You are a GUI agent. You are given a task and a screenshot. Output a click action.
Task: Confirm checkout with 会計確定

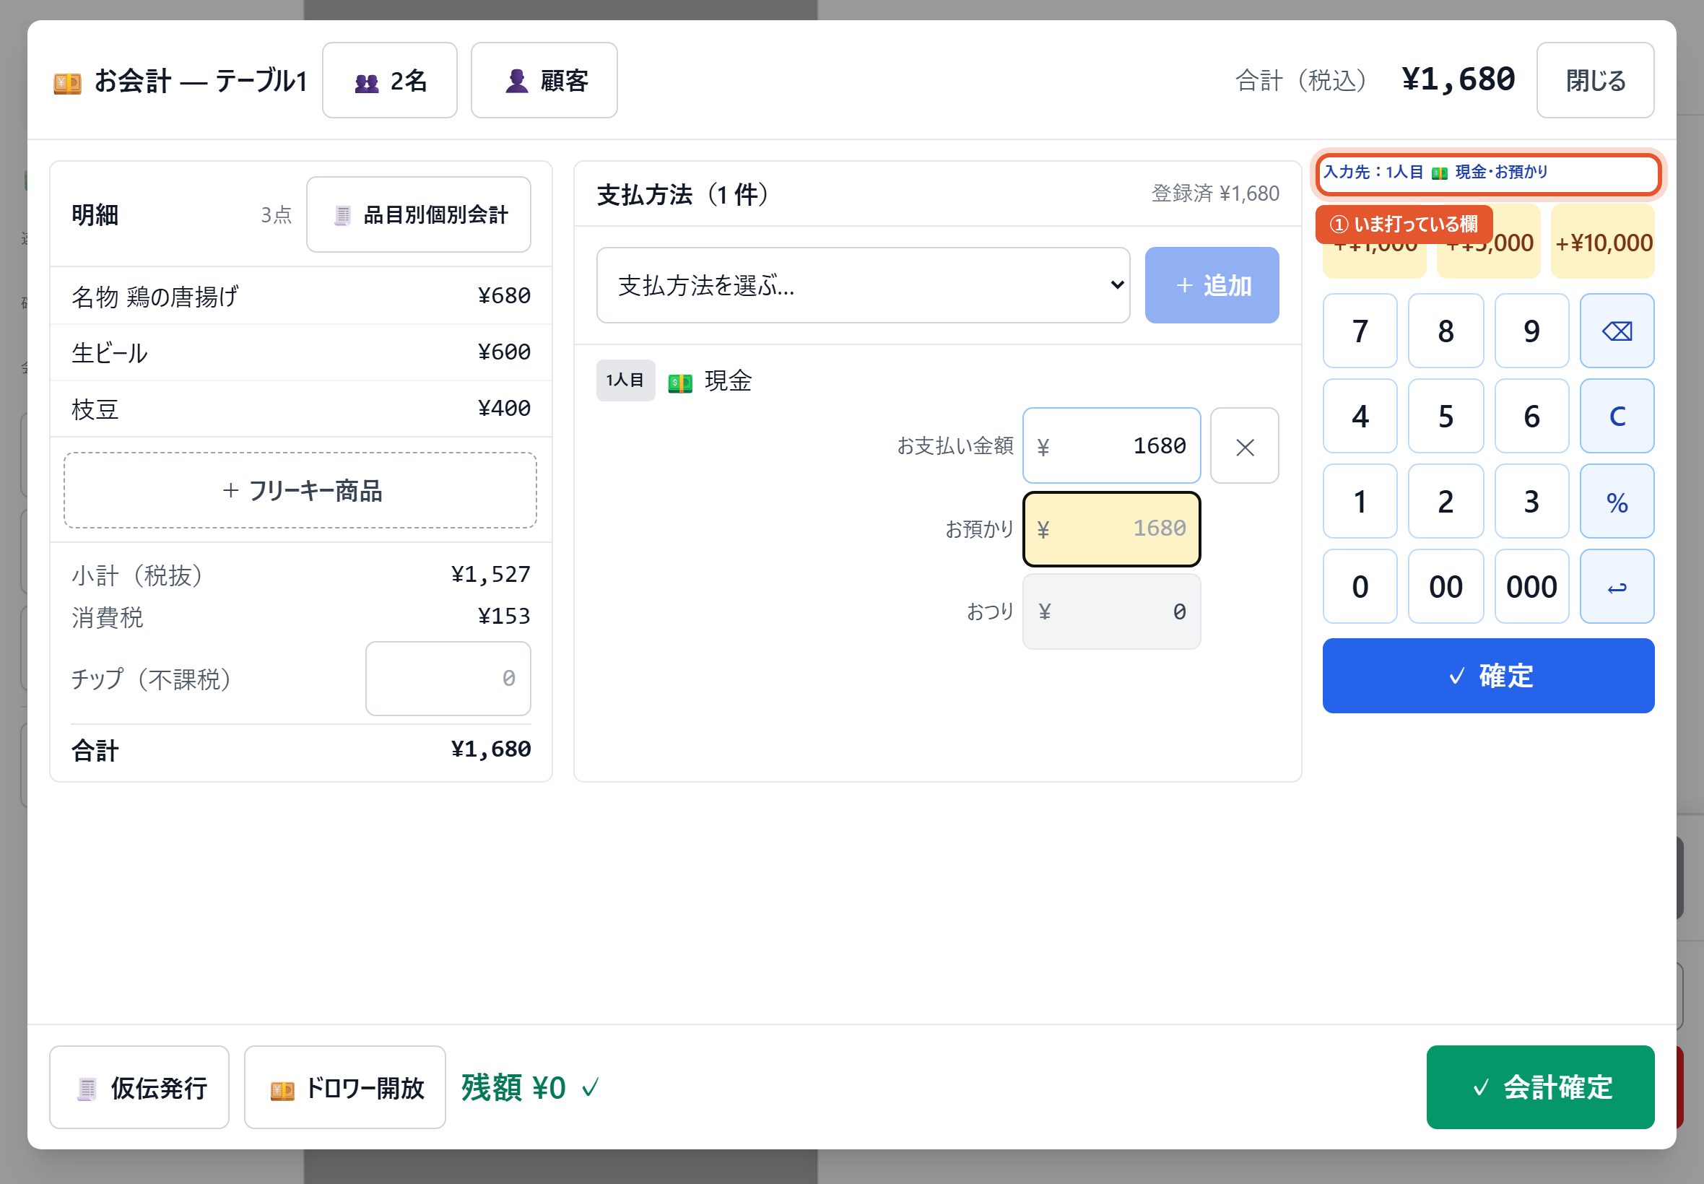point(1540,1087)
